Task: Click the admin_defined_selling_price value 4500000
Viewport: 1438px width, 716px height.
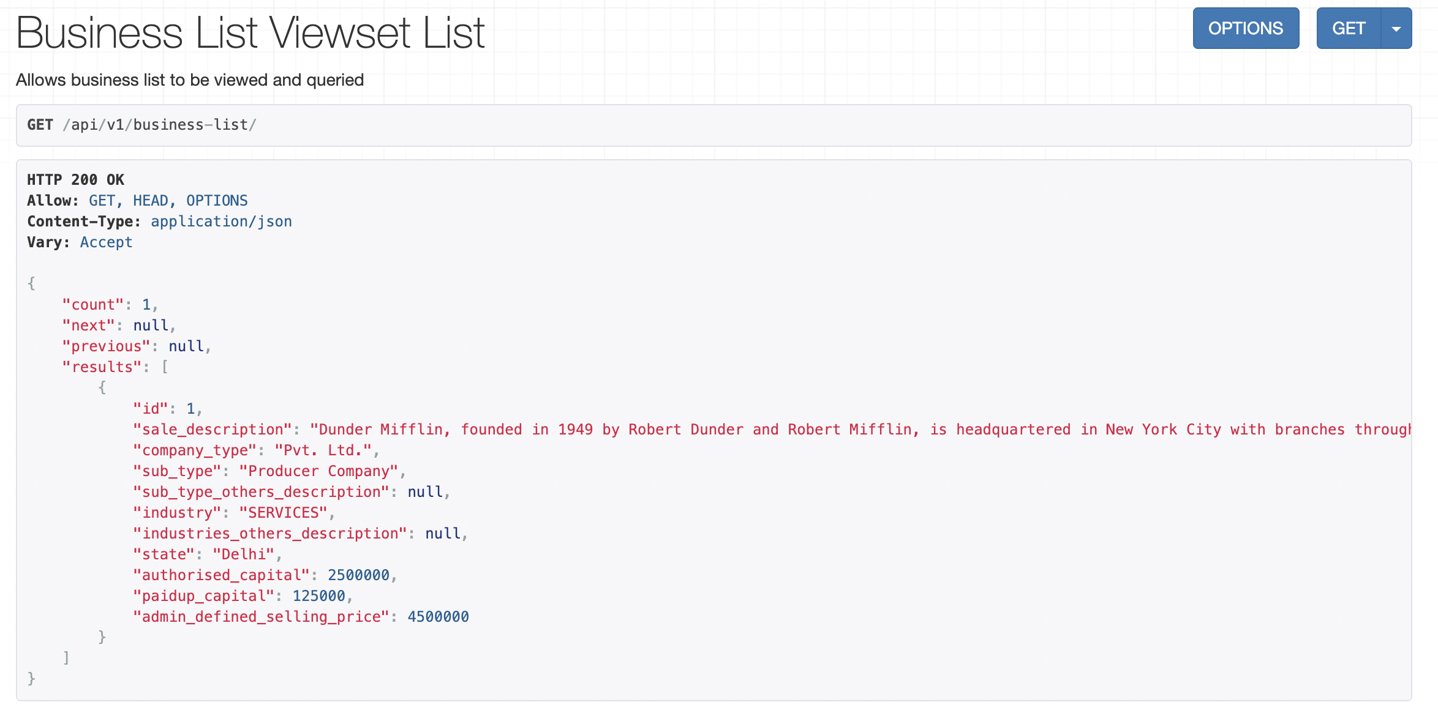Action: [438, 617]
